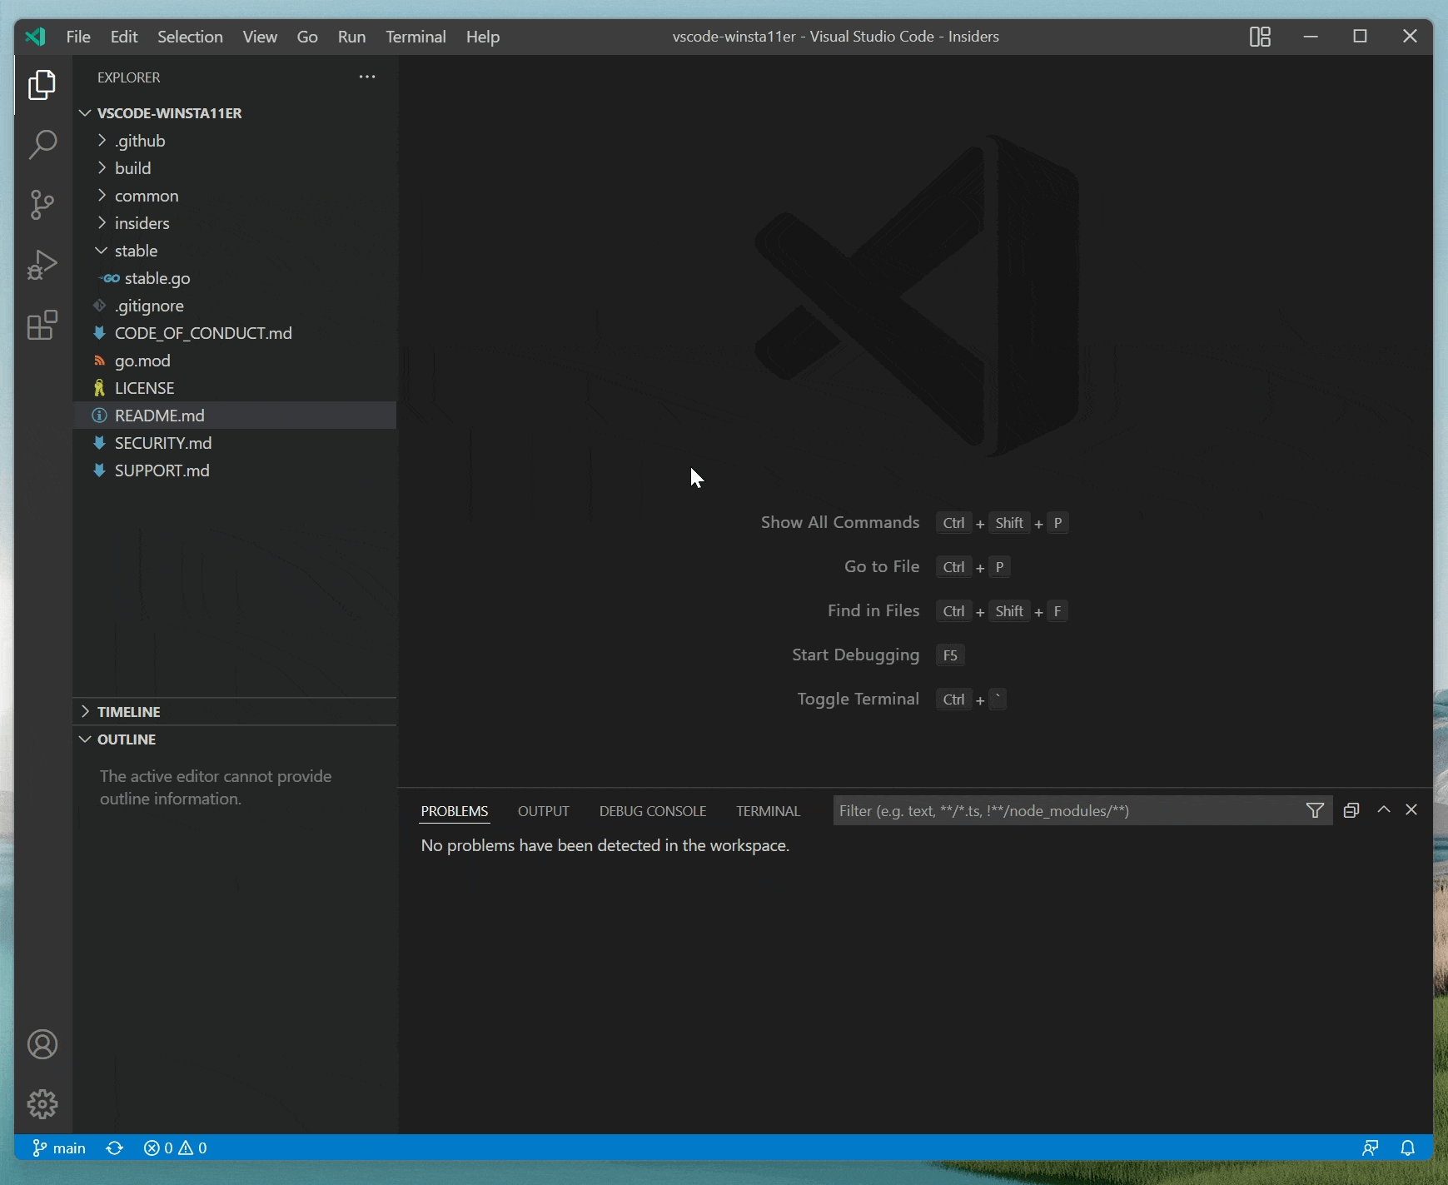The height and width of the screenshot is (1185, 1448).
Task: Click the Go to File shortcut hint
Action: (927, 567)
